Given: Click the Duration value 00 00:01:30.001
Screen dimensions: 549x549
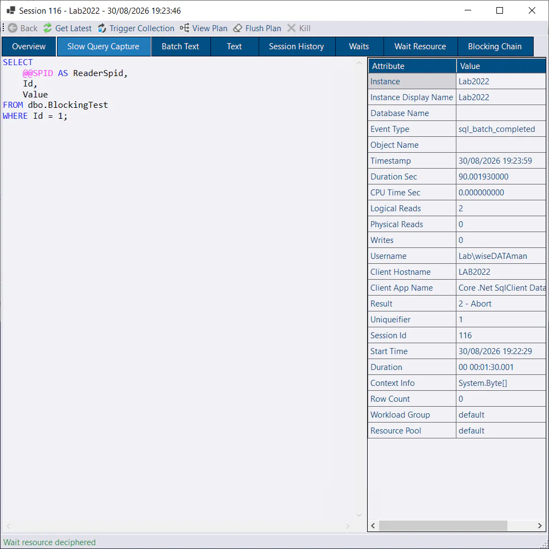Looking at the screenshot, I should point(501,367).
